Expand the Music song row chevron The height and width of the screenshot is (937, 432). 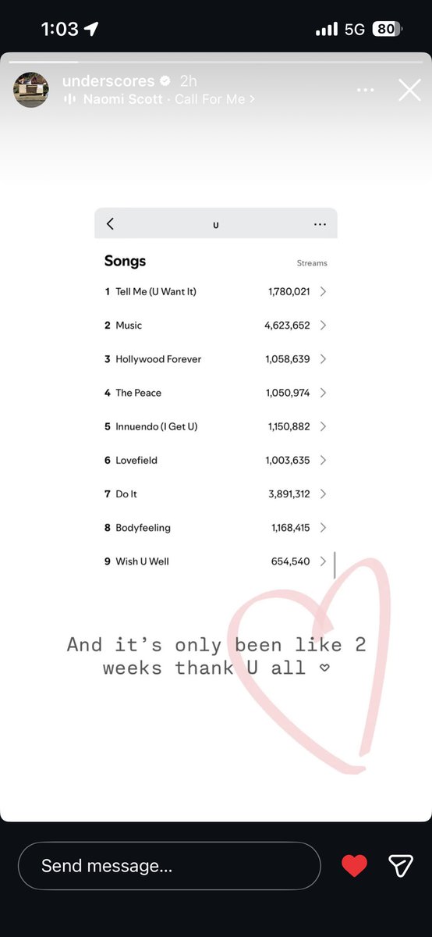(323, 325)
